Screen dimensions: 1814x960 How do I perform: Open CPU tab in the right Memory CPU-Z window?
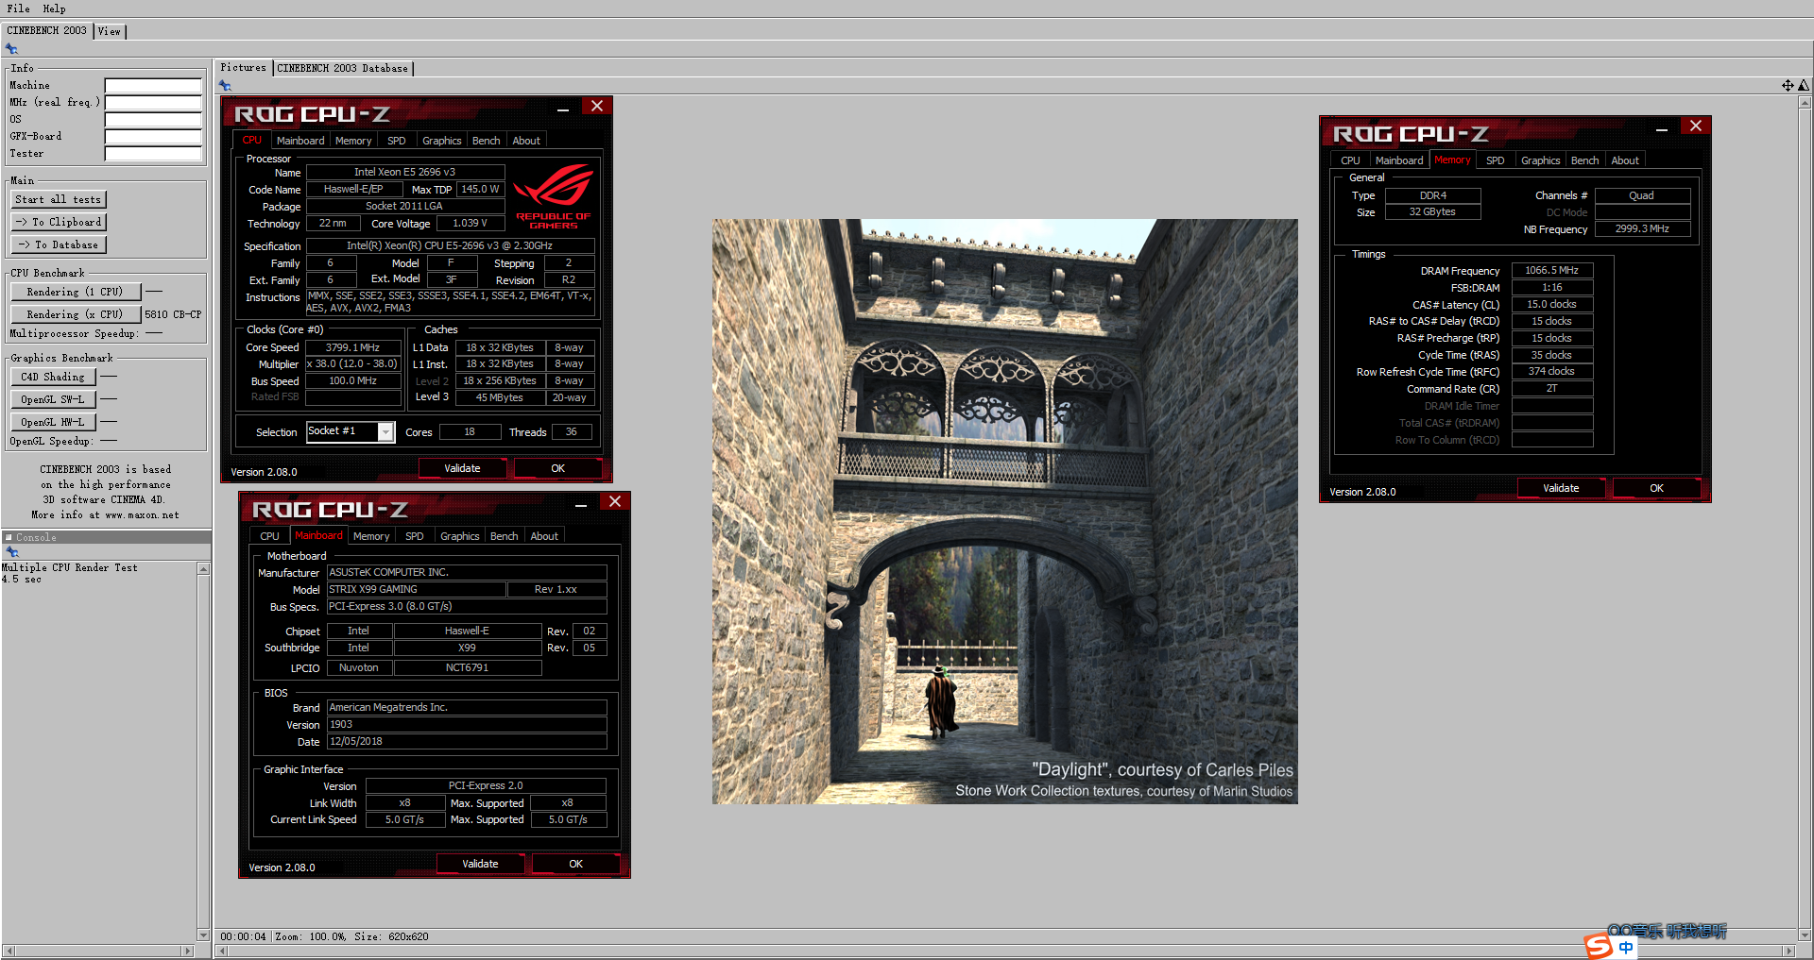coord(1351,160)
